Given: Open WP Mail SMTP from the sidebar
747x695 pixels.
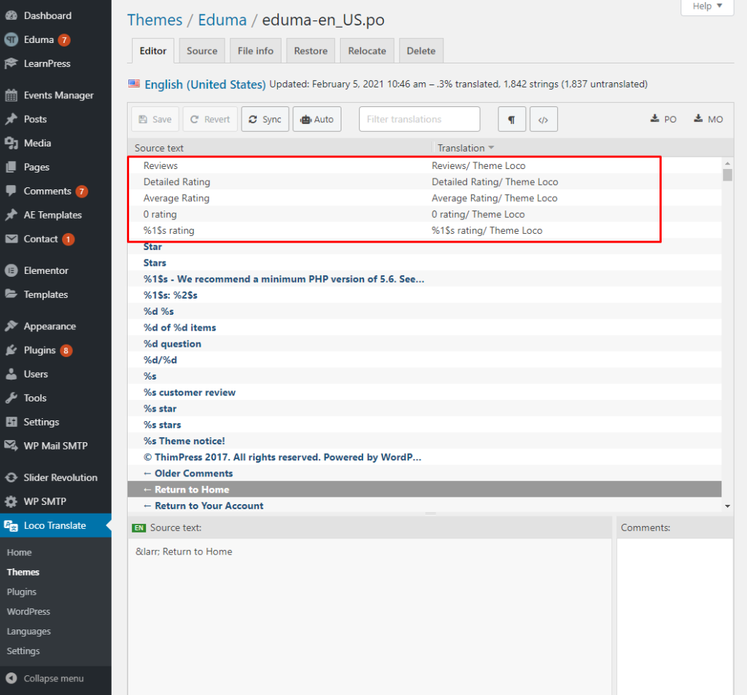Looking at the screenshot, I should pos(55,445).
